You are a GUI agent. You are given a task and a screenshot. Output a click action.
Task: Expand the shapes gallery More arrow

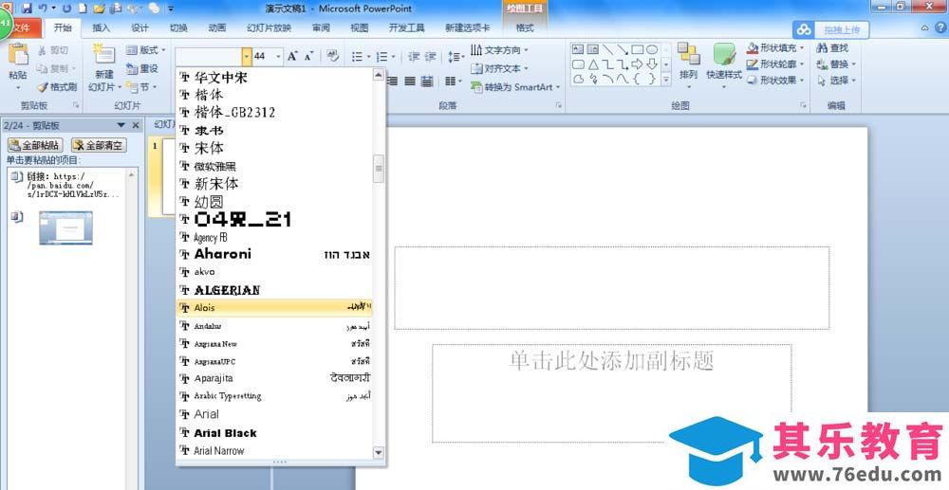(x=666, y=80)
